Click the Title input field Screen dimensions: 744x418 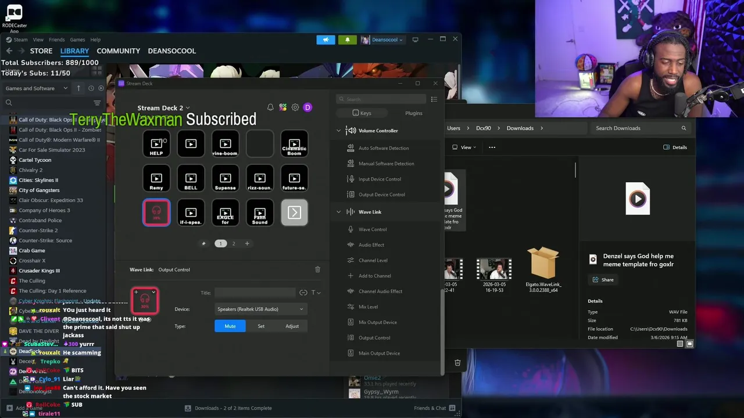point(255,293)
